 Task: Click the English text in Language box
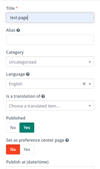[16, 84]
